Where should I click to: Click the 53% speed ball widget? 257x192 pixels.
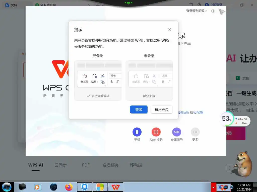[x=227, y=119]
